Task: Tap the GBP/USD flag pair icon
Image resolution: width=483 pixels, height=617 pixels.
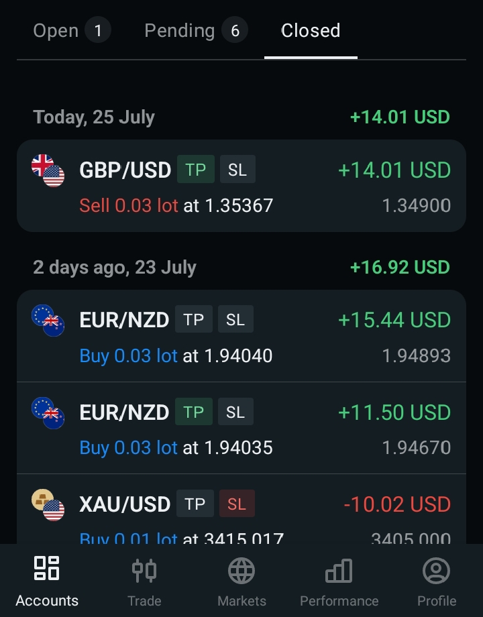Action: (48, 171)
